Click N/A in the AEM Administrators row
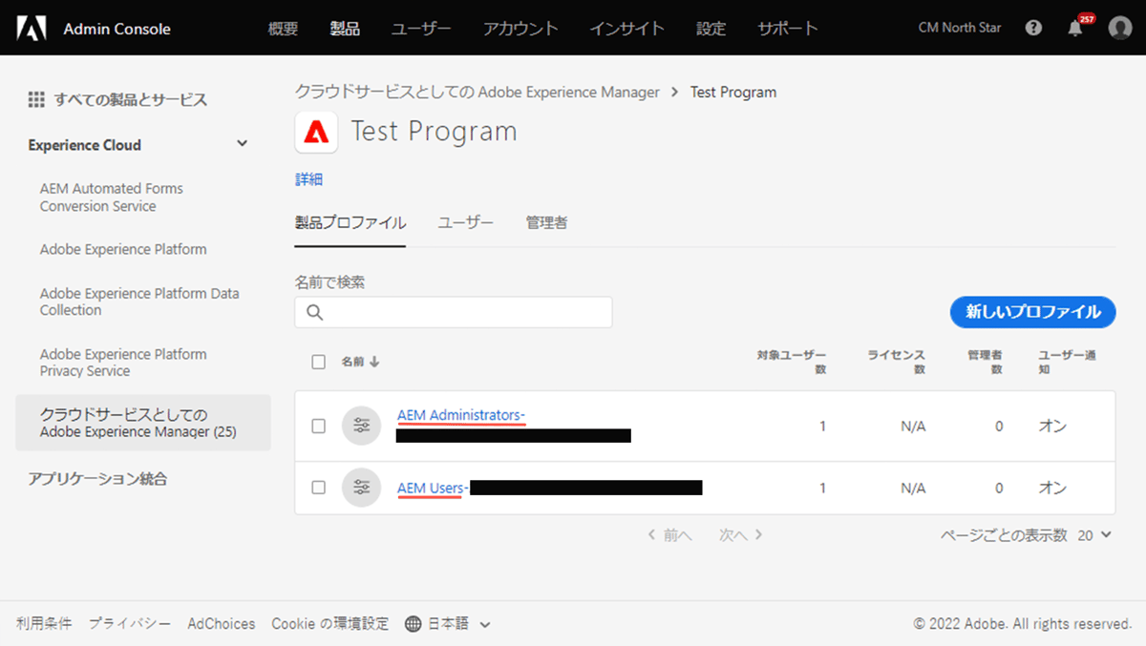This screenshot has height=646, width=1146. click(x=913, y=427)
